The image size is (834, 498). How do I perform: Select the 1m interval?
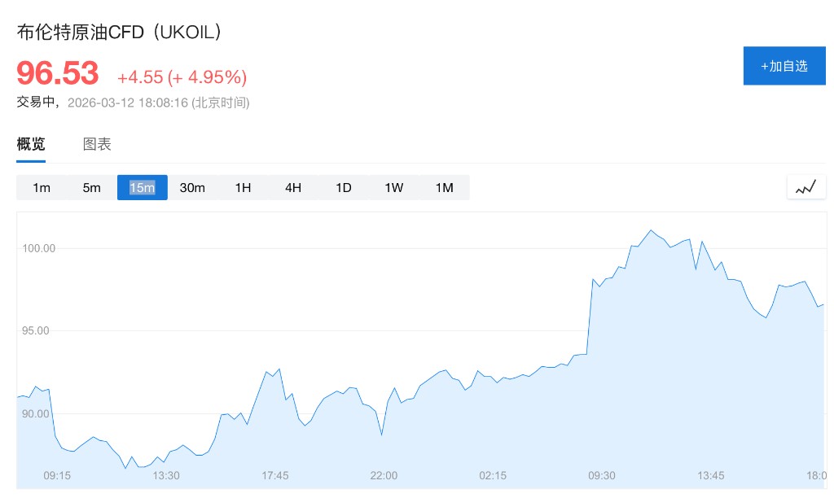tap(42, 188)
